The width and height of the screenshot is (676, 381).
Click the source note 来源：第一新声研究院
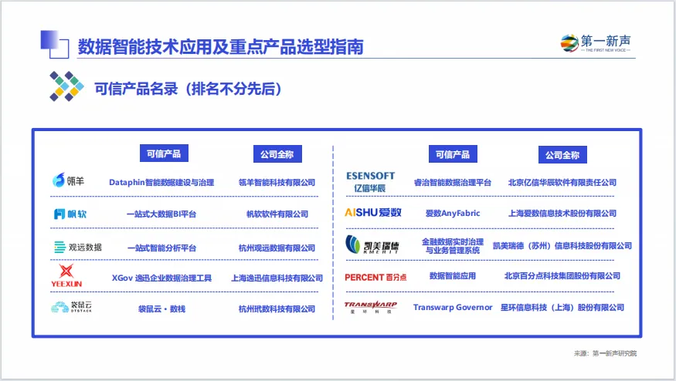[x=605, y=353]
